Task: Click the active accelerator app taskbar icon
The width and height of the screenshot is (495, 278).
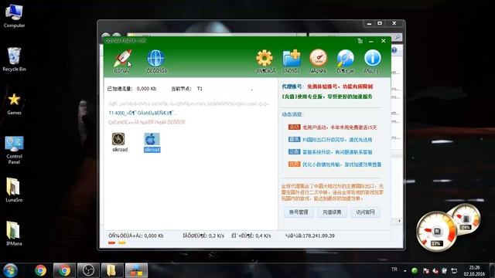Action: [x=136, y=270]
